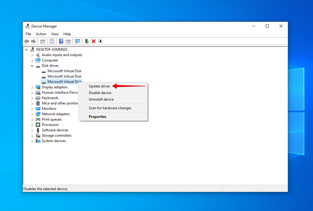Click the Print queues printer icon
The width and height of the screenshot is (313, 211).
click(38, 119)
